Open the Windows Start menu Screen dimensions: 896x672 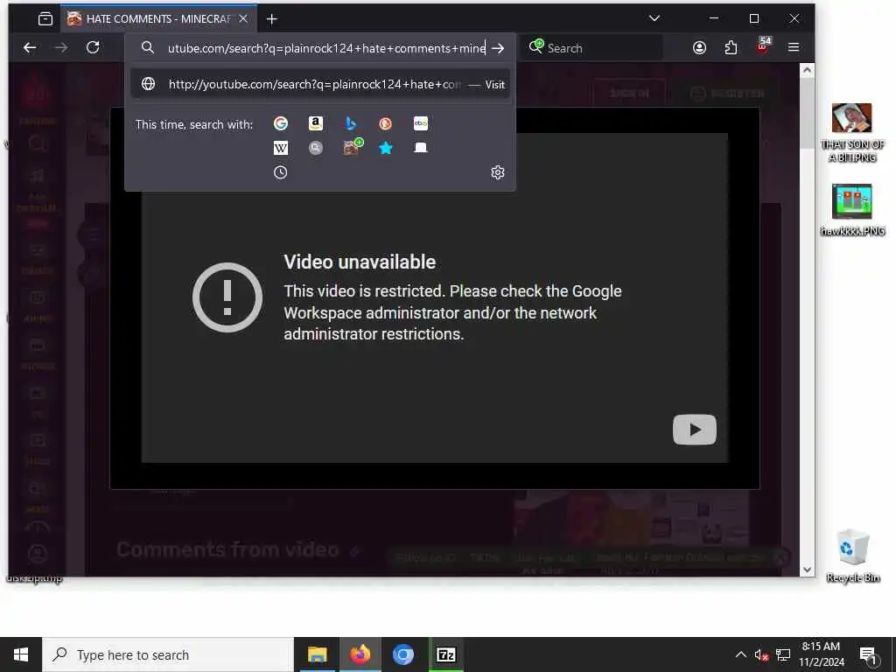21,654
